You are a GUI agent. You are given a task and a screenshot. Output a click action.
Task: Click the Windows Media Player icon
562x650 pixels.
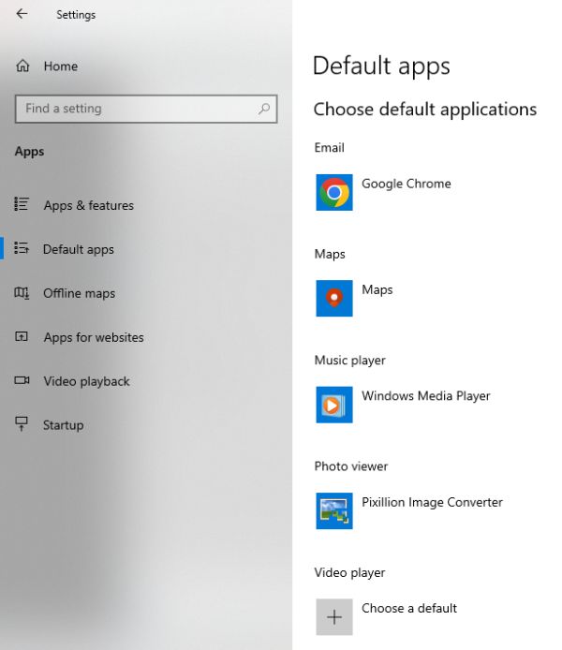[334, 405]
